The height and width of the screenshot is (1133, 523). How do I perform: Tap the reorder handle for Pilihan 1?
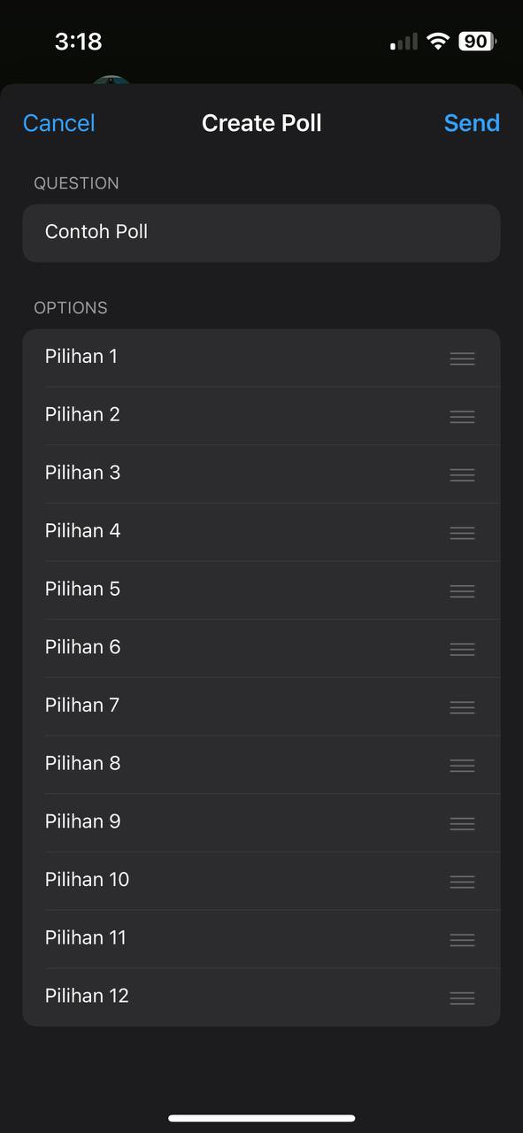coord(462,358)
